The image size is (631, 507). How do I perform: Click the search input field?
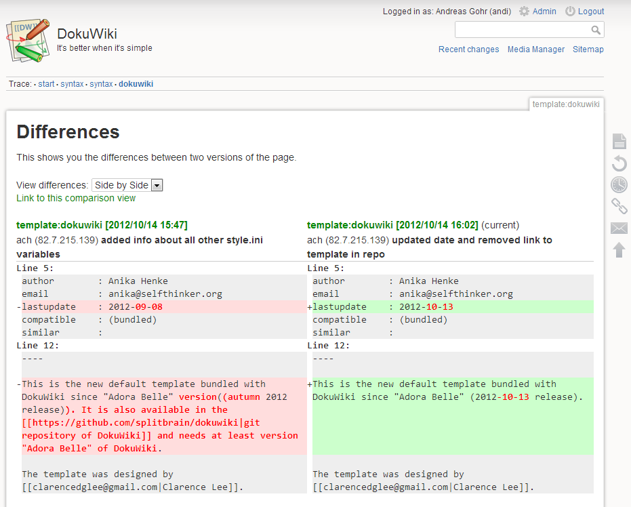point(522,30)
